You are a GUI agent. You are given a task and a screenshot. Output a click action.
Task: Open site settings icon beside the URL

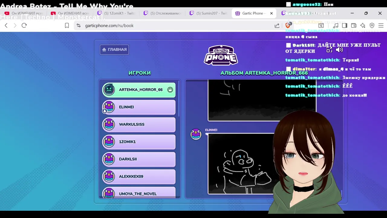click(79, 26)
